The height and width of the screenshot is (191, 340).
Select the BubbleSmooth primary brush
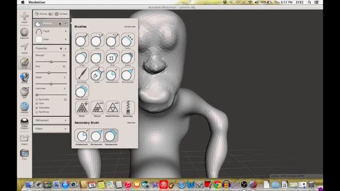coord(113,74)
